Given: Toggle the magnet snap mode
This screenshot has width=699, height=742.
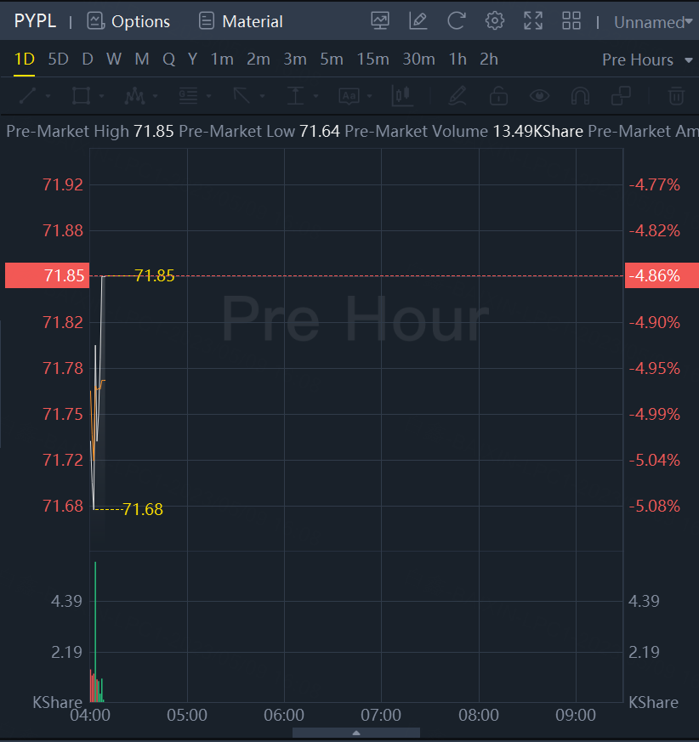Looking at the screenshot, I should [x=581, y=95].
